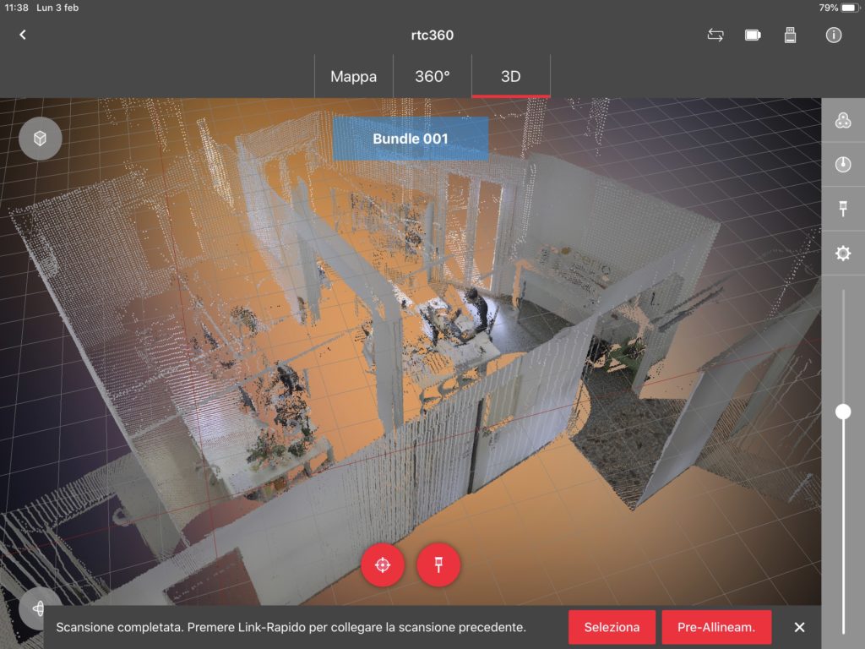This screenshot has height=649, width=865.
Task: Tap the clock-style dial icon in sidebar
Action: [843, 165]
